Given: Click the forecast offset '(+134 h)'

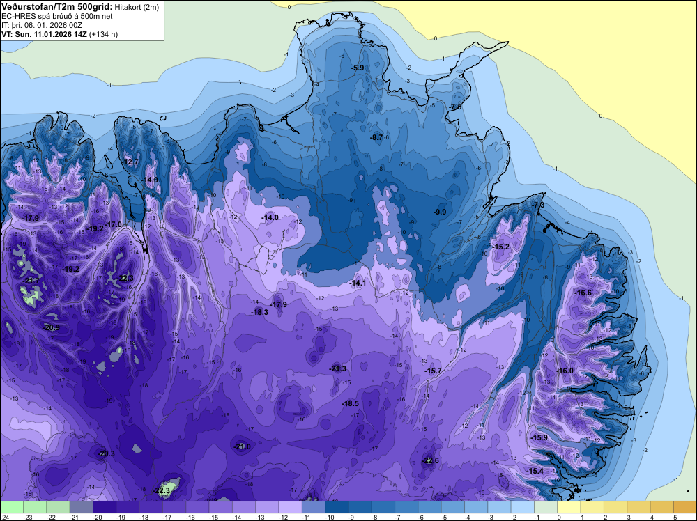Looking at the screenshot, I should click(104, 34).
